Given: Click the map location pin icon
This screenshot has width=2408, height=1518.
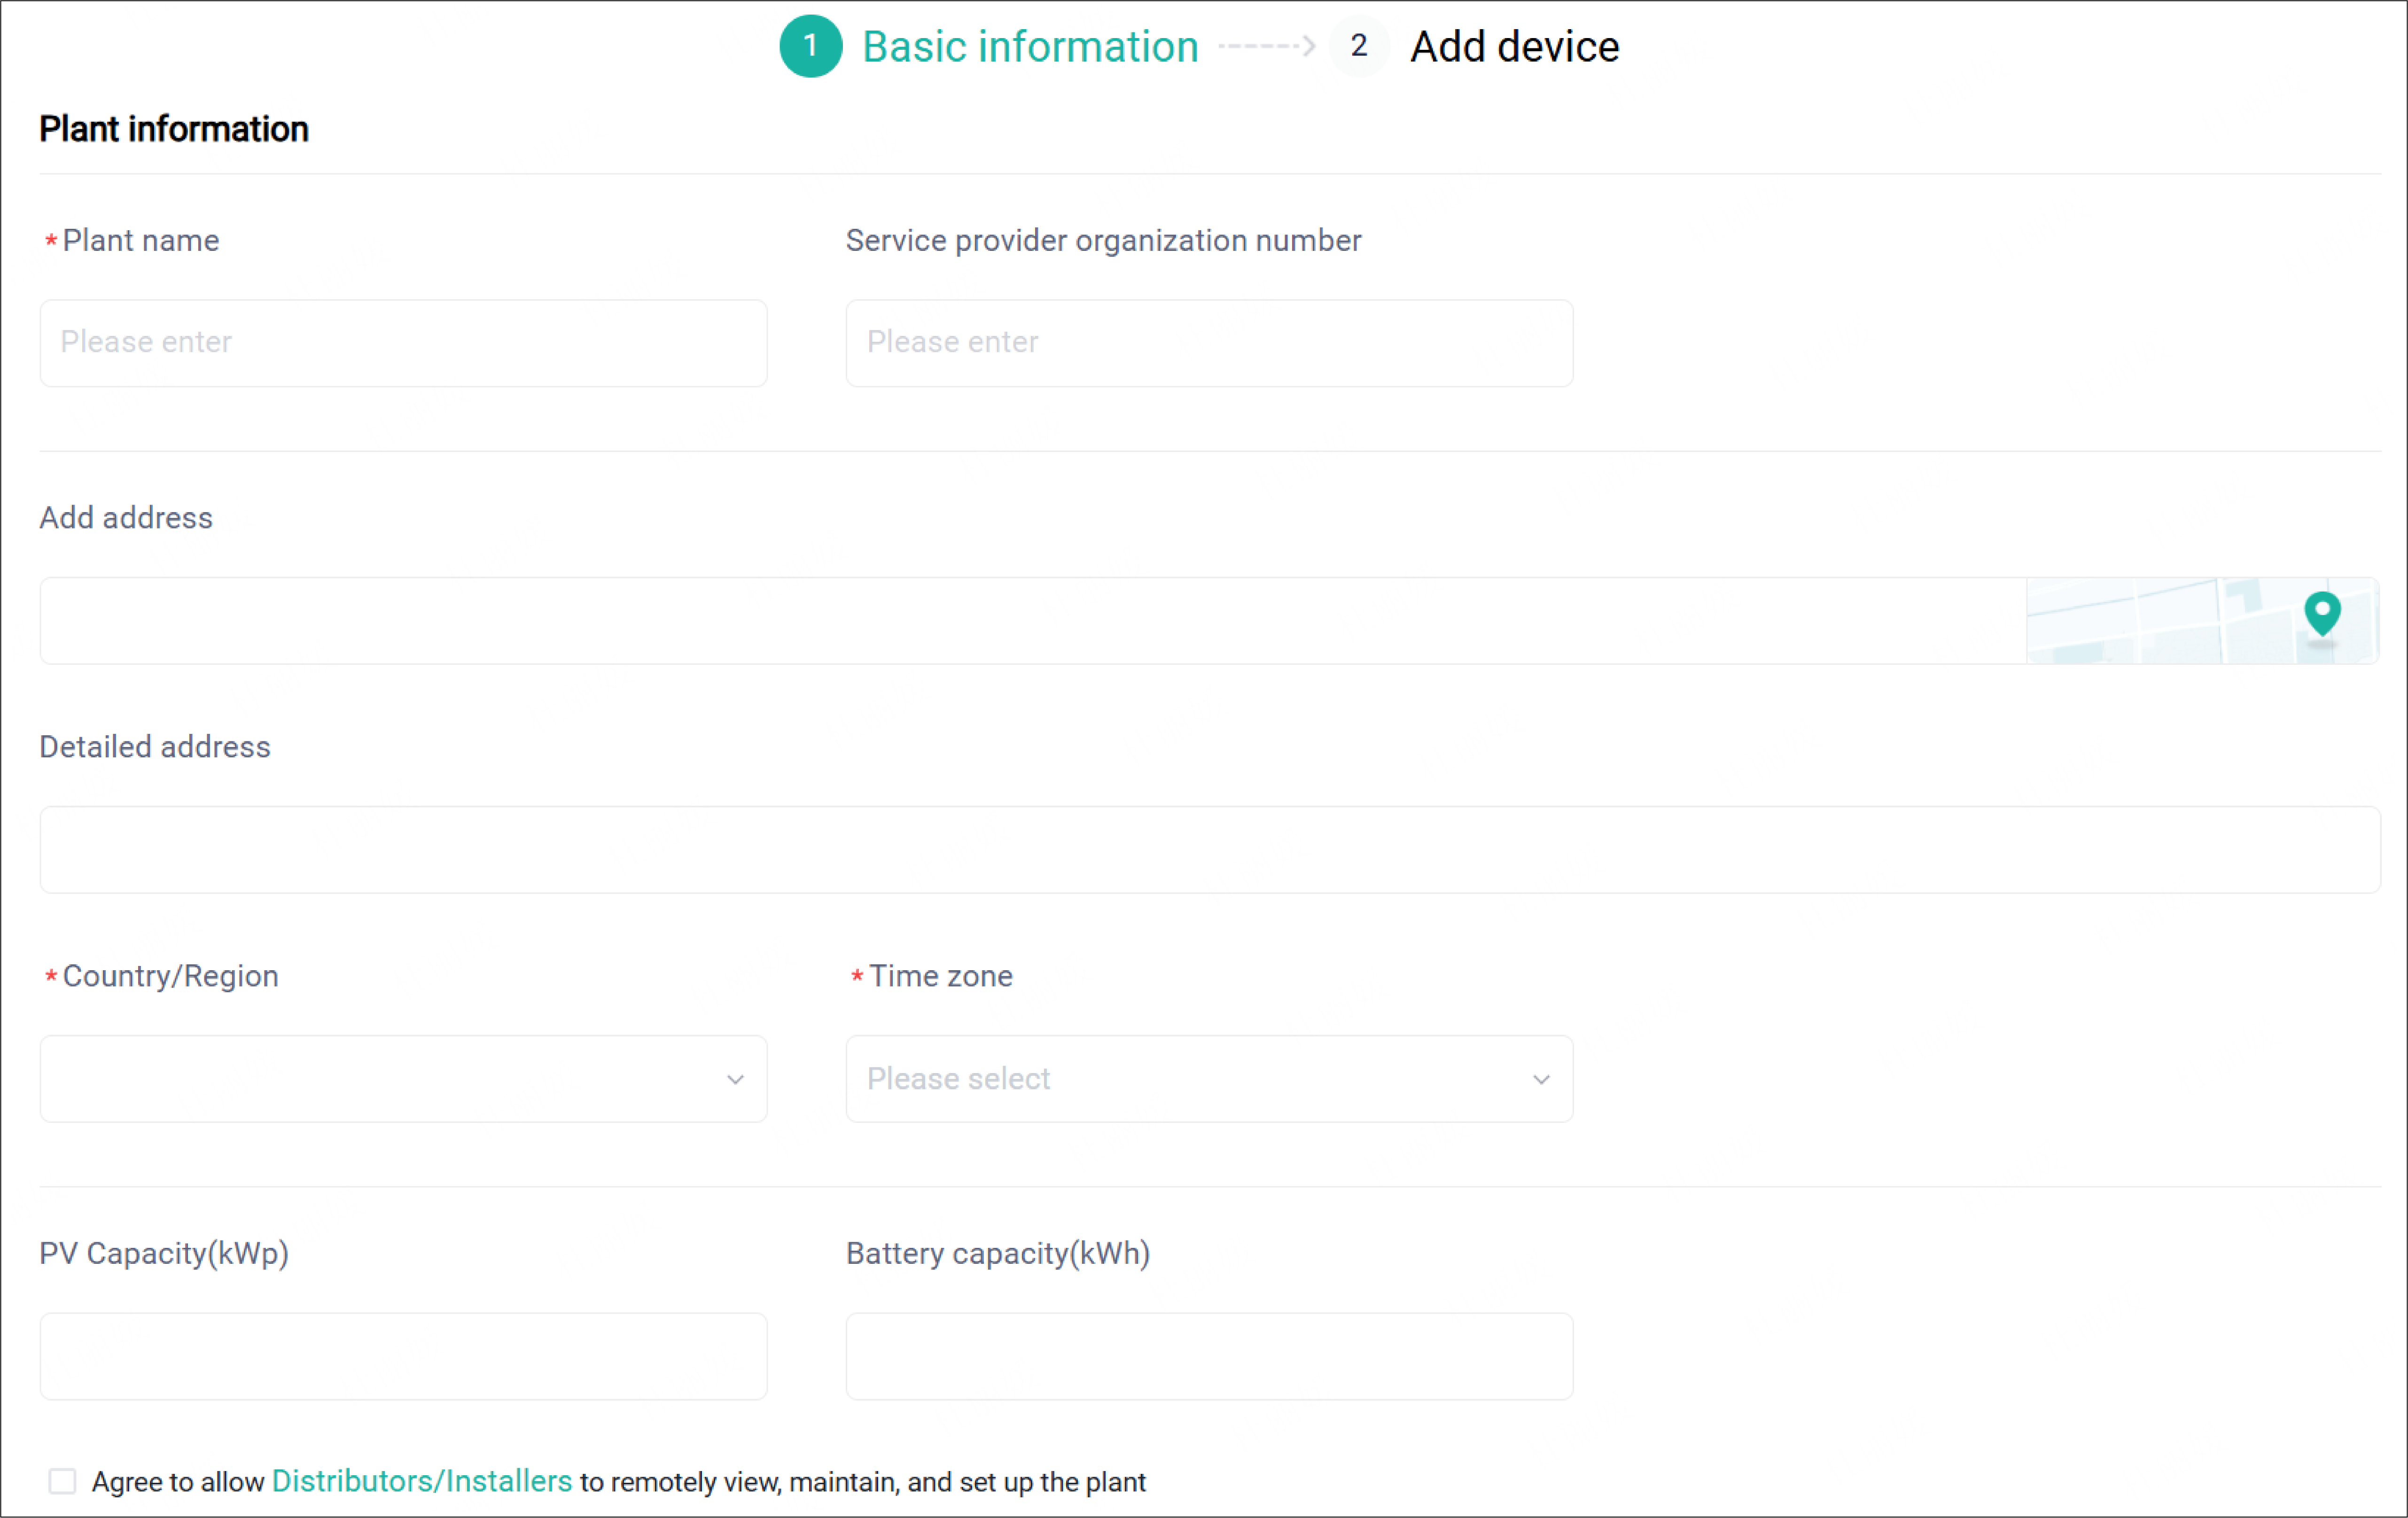Looking at the screenshot, I should (x=2322, y=614).
